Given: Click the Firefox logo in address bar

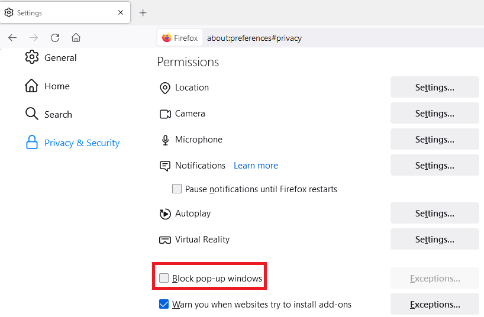Looking at the screenshot, I should coord(167,38).
